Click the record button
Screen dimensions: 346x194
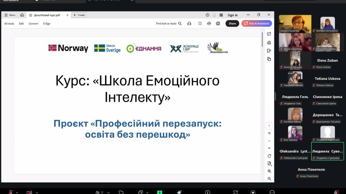(x=253, y=192)
